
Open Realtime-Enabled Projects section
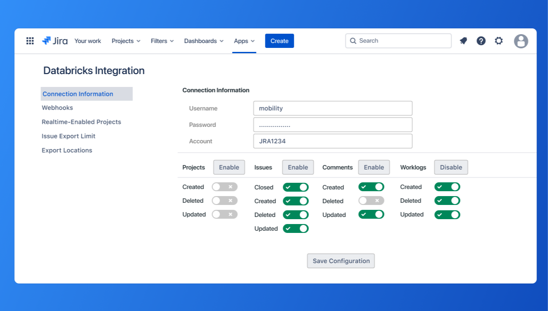[81, 122]
